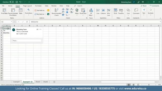This screenshot has height=91, width=162.
Task: Open comment more options ellipsis
Action: pyautogui.click(x=40, y=29)
